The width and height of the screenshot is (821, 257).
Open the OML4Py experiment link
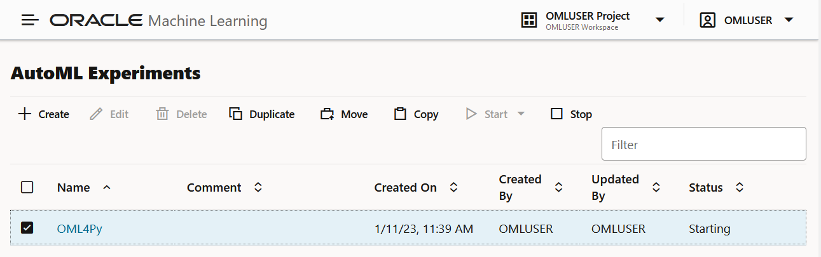click(x=79, y=228)
